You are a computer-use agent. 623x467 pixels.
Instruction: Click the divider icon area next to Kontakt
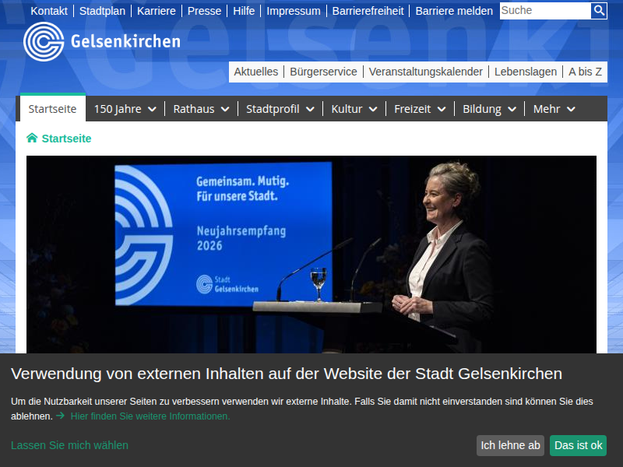tap(75, 11)
